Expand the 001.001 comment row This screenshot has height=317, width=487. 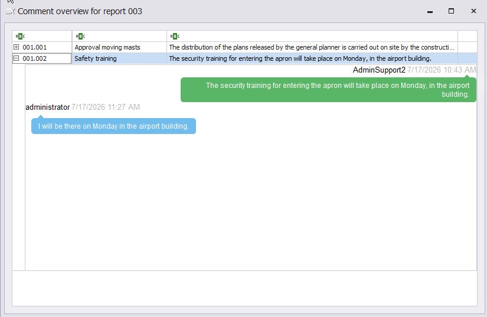16,47
